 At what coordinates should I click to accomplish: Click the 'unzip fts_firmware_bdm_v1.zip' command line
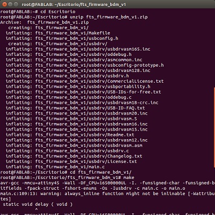(74, 17)
